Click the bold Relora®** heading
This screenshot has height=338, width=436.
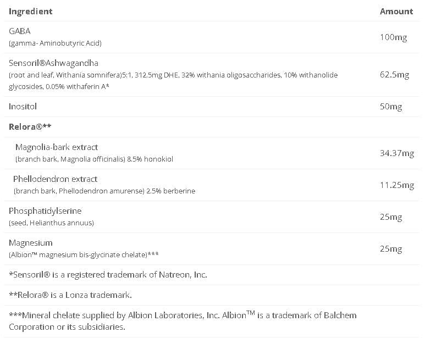coord(30,126)
